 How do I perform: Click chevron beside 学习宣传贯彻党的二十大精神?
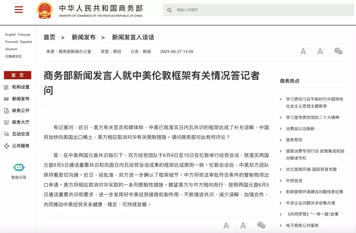(x=281, y=118)
